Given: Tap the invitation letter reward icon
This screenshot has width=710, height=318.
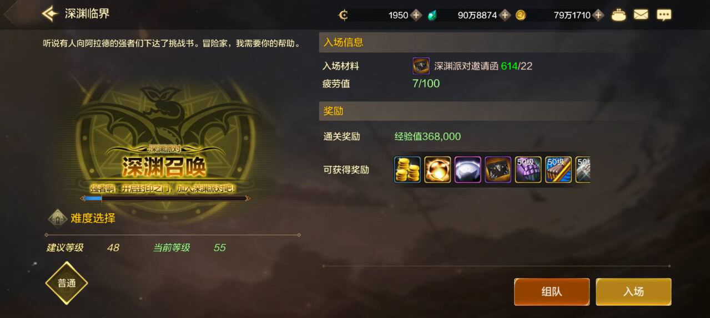Looking at the screenshot, I should (x=498, y=170).
